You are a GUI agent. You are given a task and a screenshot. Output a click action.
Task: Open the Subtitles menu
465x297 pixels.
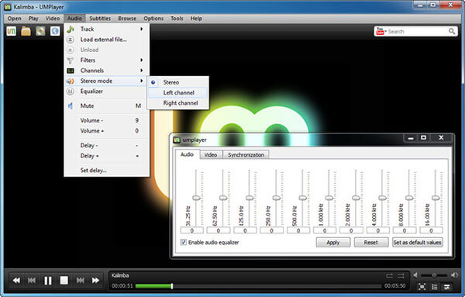pyautogui.click(x=100, y=19)
